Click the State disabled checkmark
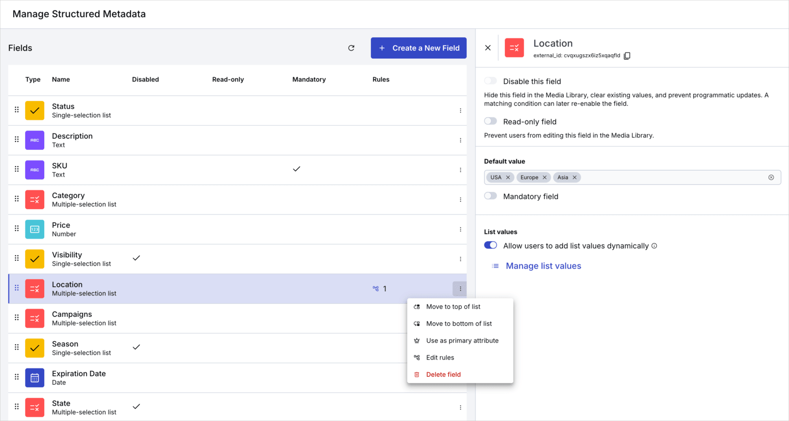 [136, 406]
